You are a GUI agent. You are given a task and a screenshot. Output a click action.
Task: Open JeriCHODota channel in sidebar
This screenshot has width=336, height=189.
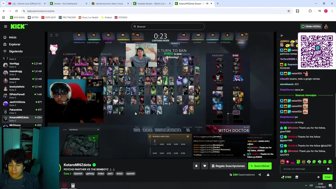point(22,103)
